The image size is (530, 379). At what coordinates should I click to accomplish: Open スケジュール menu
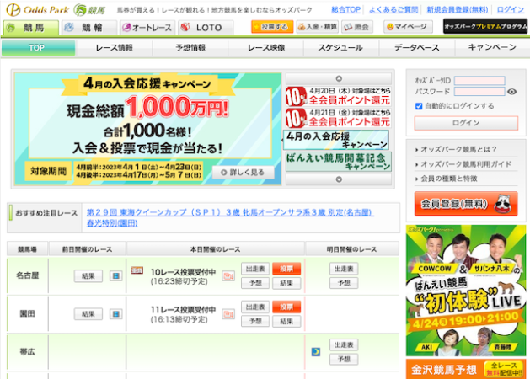tap(341, 48)
